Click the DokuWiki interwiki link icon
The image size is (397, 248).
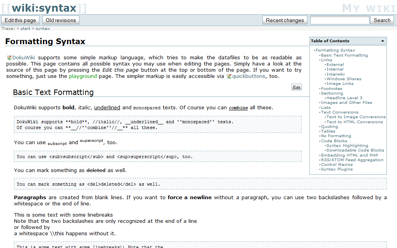(x=9, y=58)
